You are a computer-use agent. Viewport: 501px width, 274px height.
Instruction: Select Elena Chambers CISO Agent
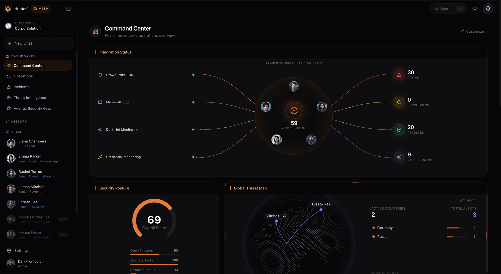(x=38, y=144)
